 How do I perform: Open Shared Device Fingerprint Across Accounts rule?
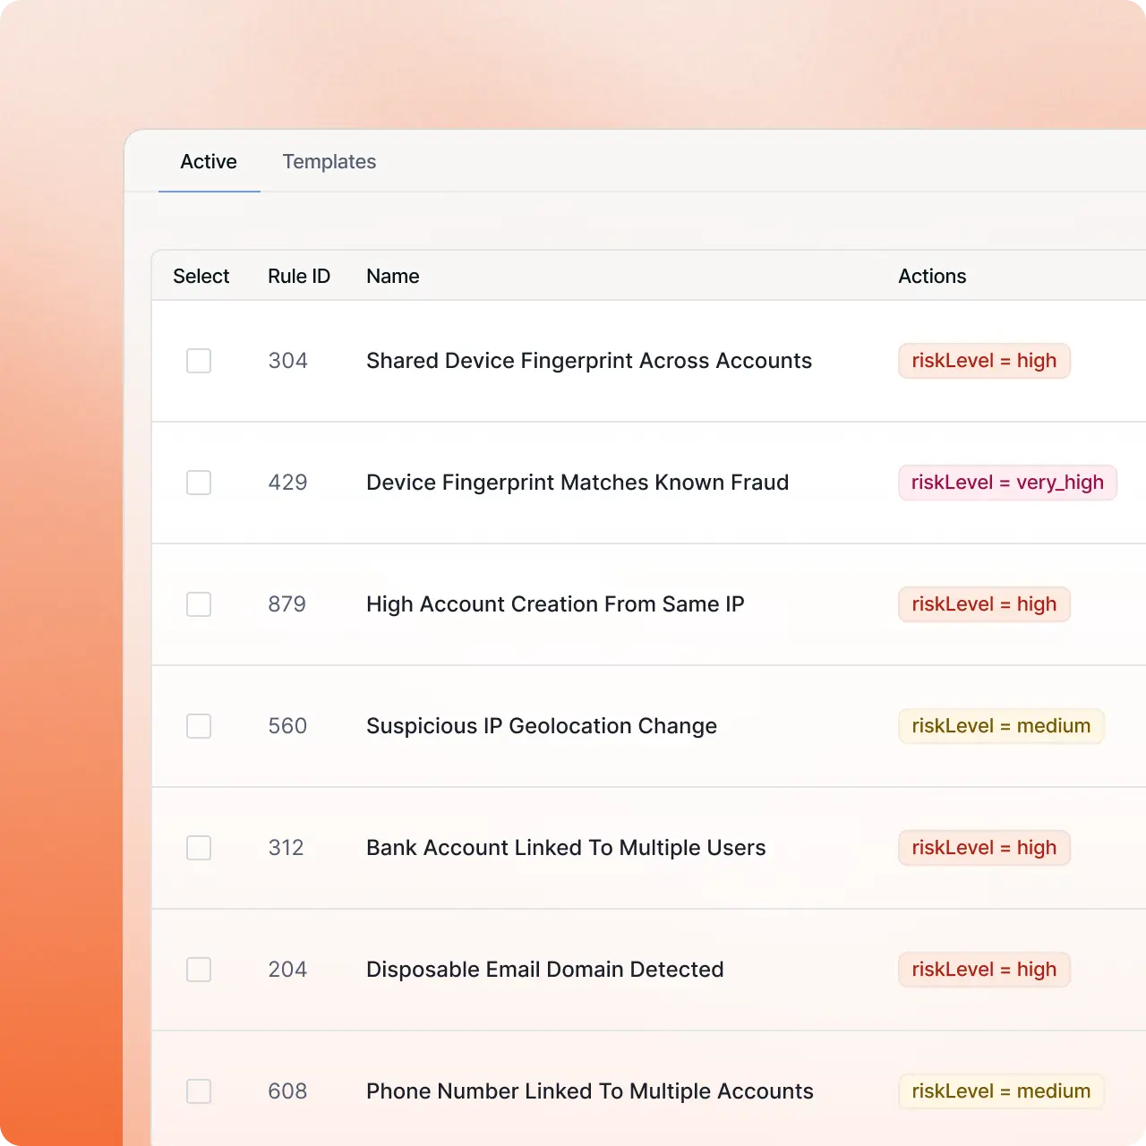[x=588, y=361]
